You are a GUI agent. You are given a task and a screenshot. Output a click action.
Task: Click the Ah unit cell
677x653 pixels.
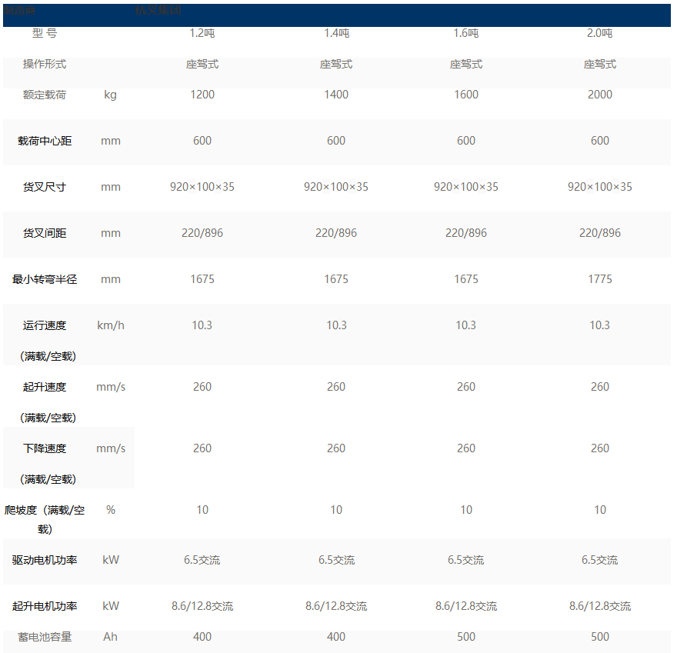click(x=110, y=637)
